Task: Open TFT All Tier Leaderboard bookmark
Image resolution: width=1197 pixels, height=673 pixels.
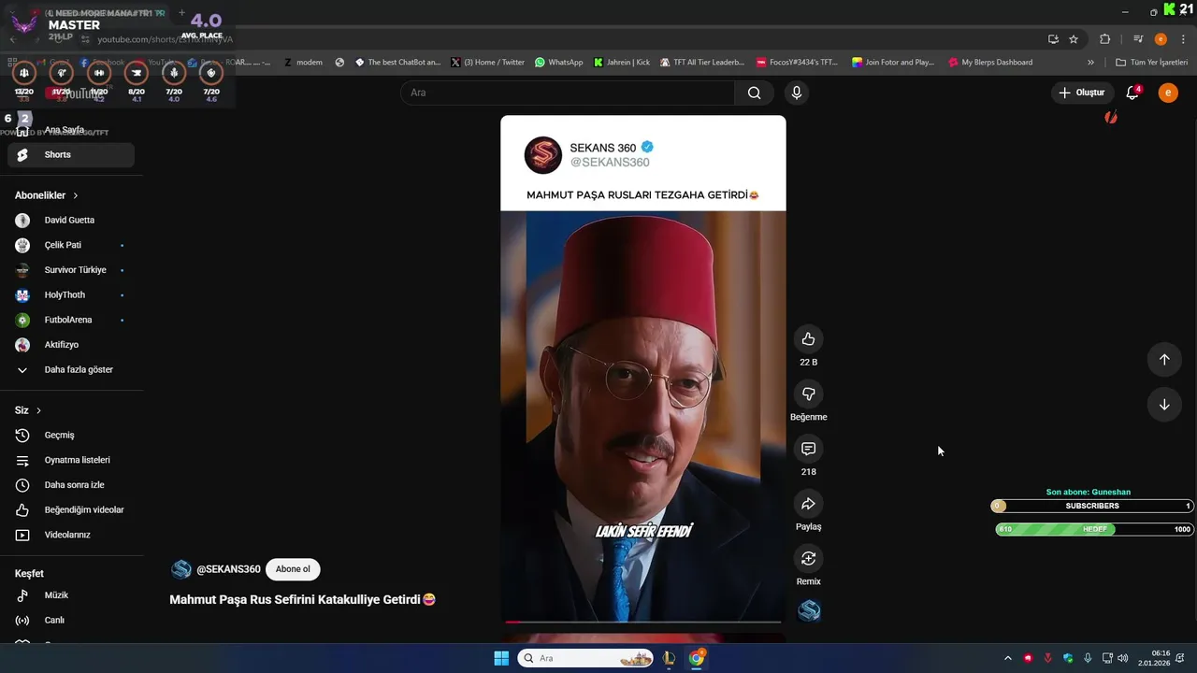Action: point(701,63)
